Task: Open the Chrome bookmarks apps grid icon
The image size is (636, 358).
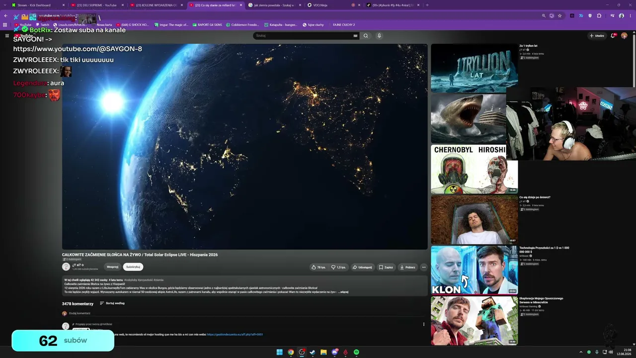Action: tap(5, 24)
